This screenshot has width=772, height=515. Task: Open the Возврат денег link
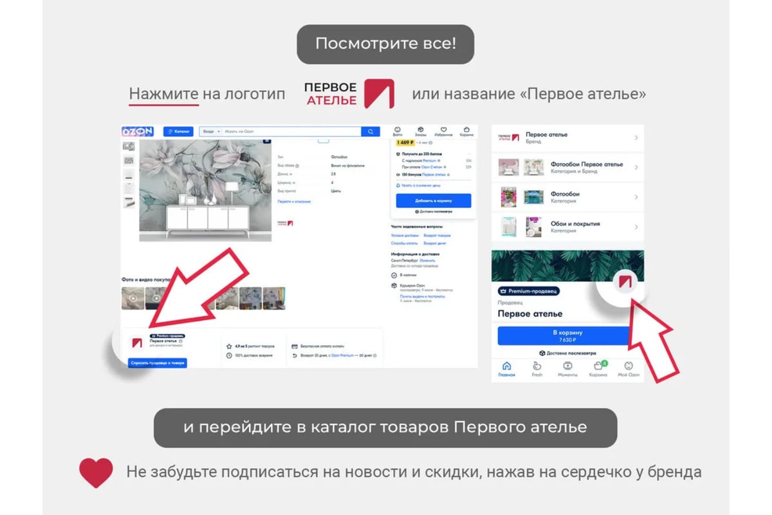(435, 243)
